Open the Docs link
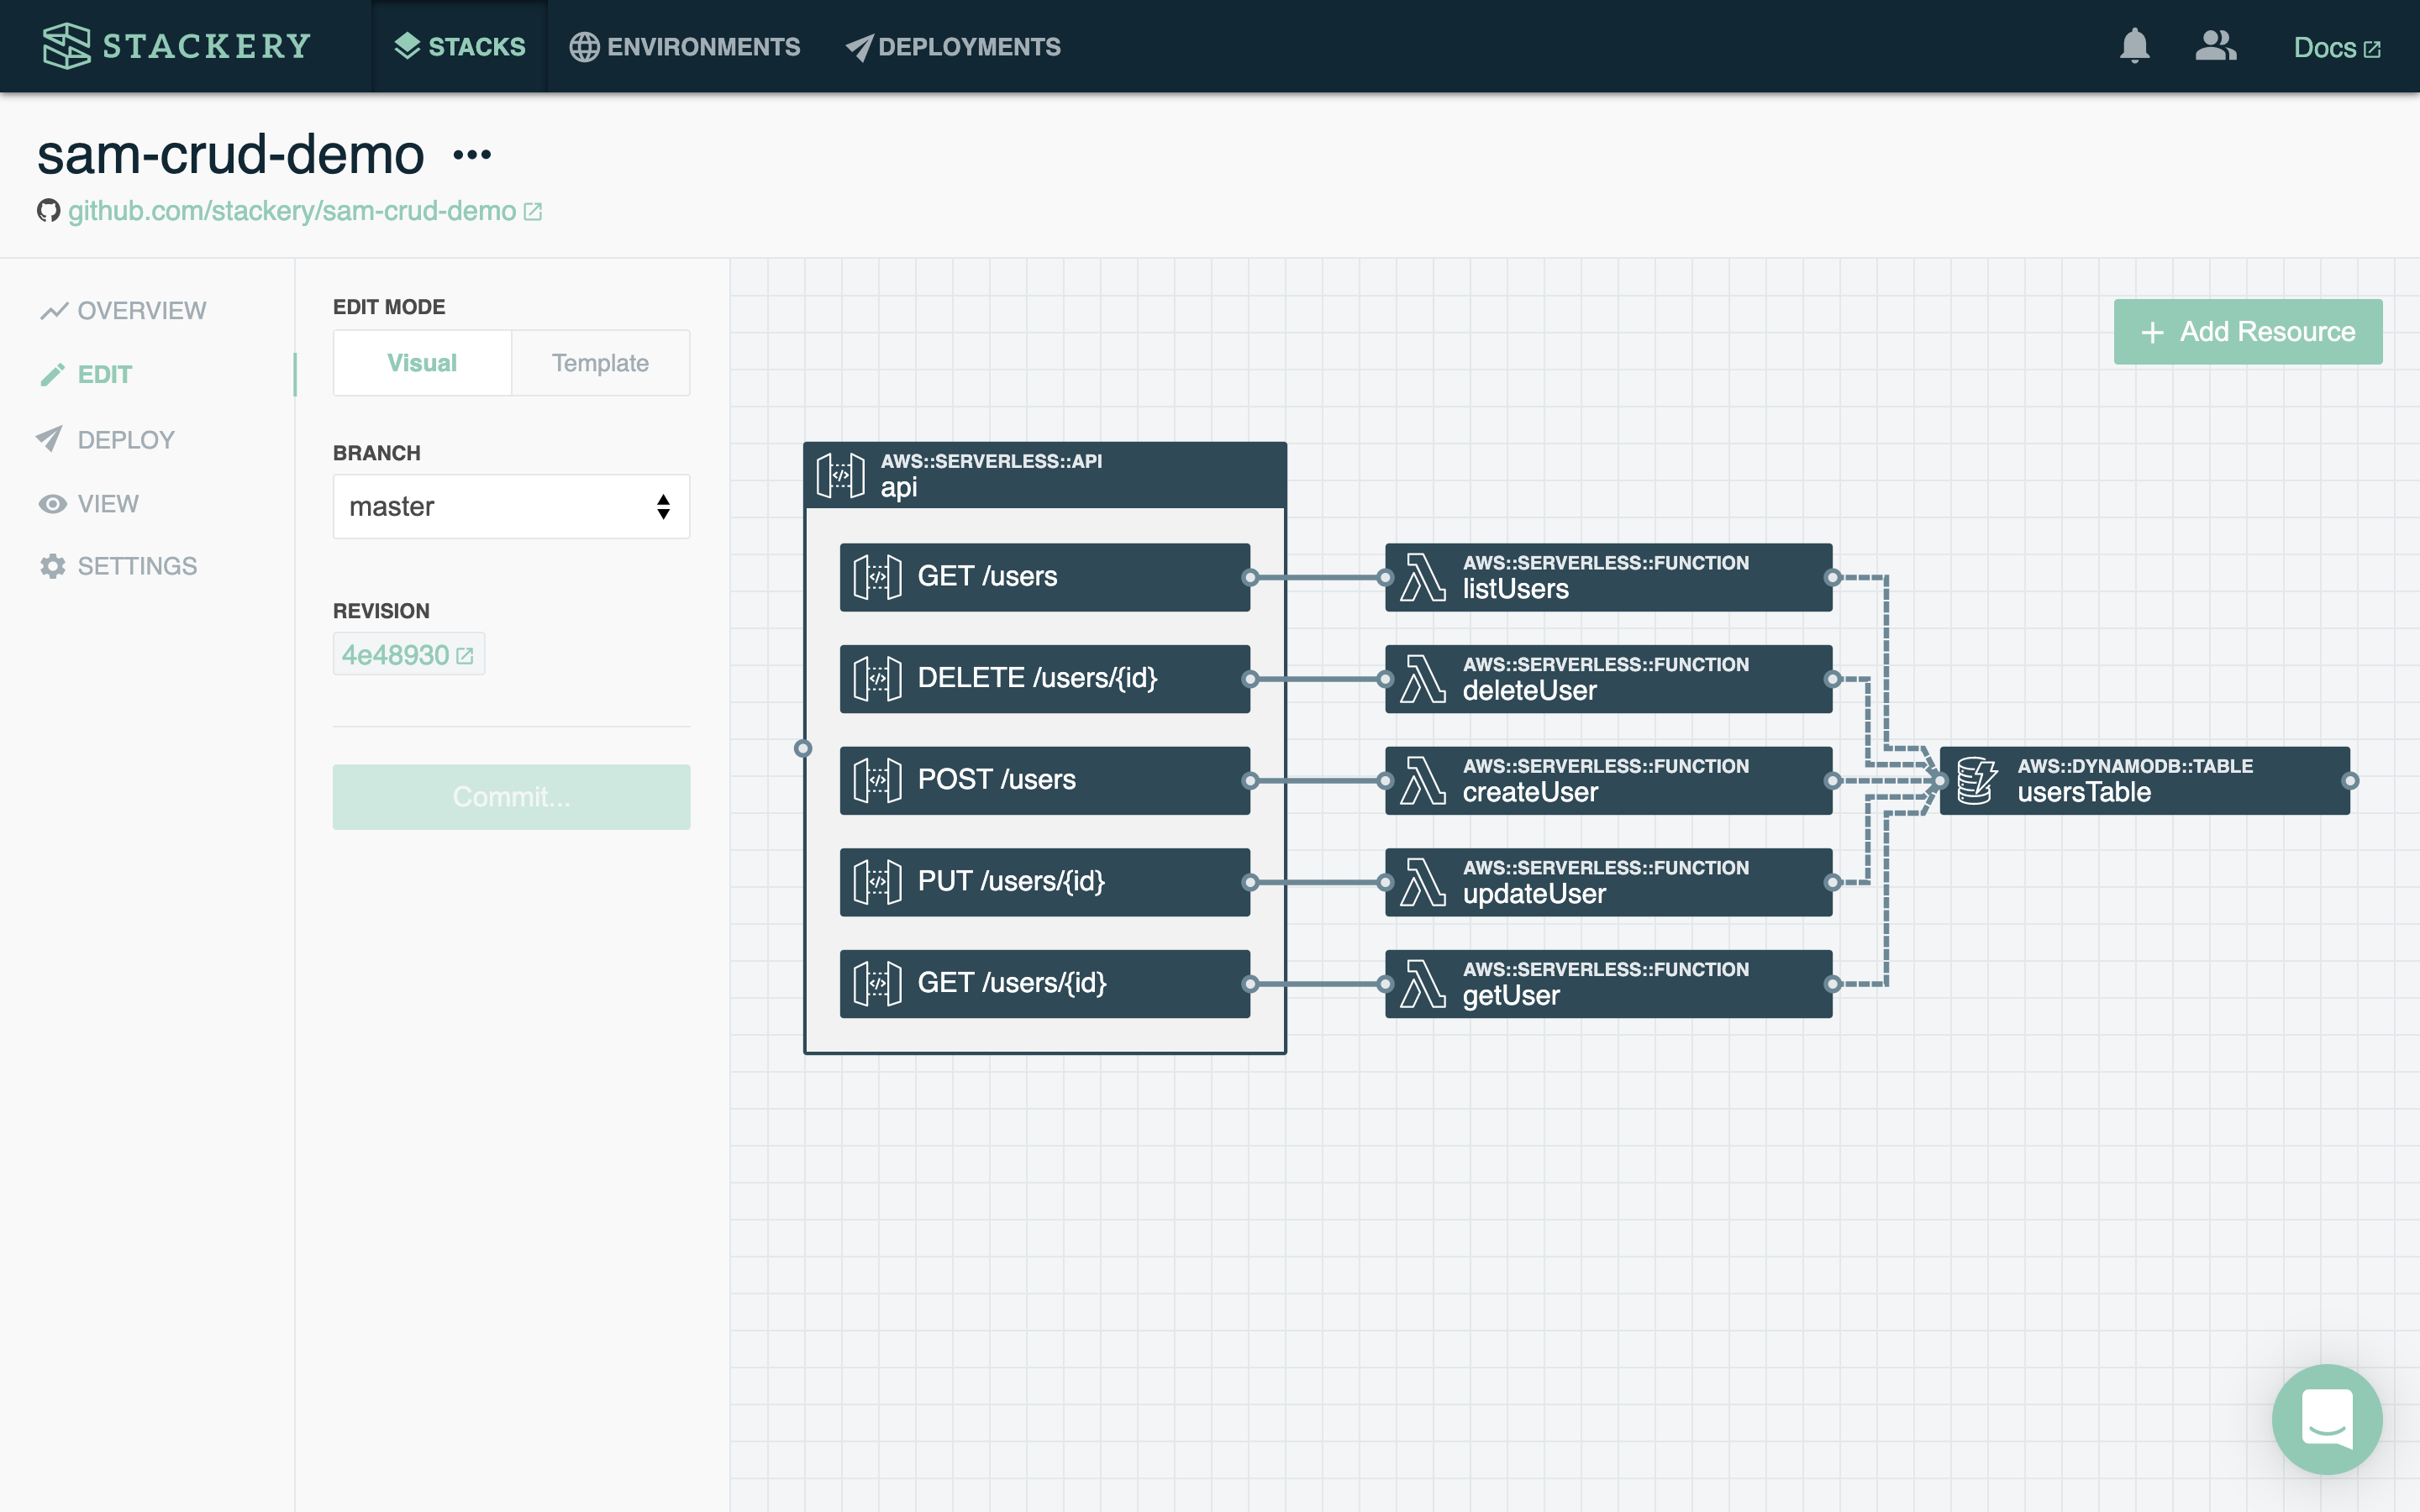This screenshot has width=2420, height=1512. 2336,47
